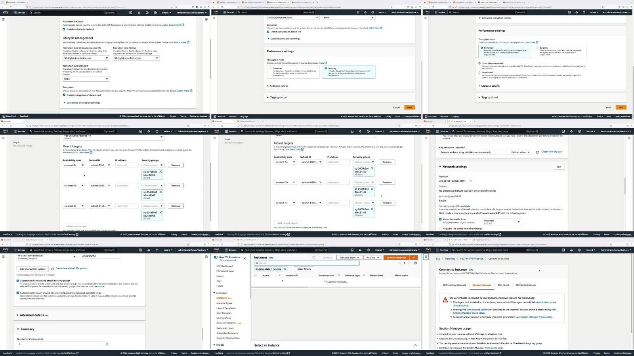This screenshot has height=356, width=634.
Task: Switch off the New EC2 Experience toggle
Action: [x=216, y=257]
